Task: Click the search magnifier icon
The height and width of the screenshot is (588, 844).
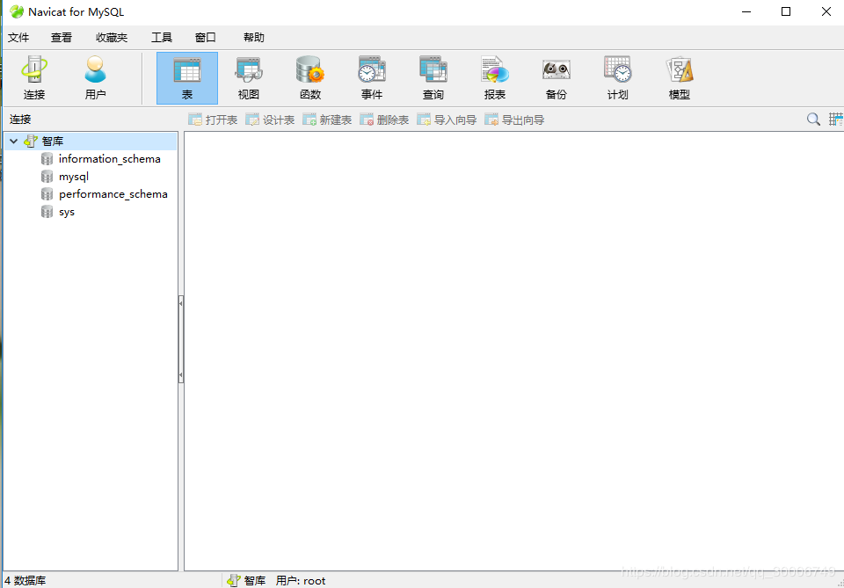Action: pyautogui.click(x=813, y=120)
